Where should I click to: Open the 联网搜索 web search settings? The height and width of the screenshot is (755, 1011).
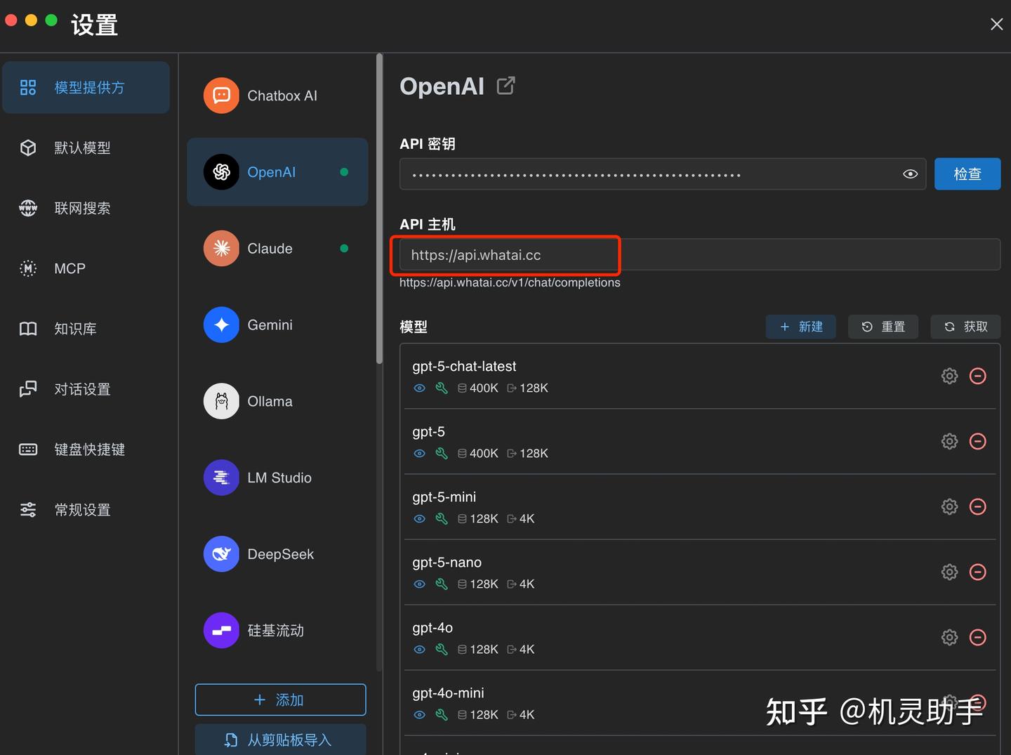pyautogui.click(x=82, y=208)
